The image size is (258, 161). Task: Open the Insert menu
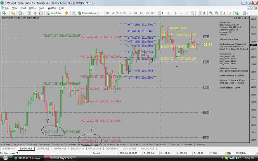[x=23, y=8]
